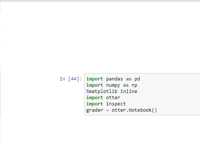Click 'otter' in the import otter line
The height and width of the screenshot is (144, 200).
pyautogui.click(x=113, y=98)
